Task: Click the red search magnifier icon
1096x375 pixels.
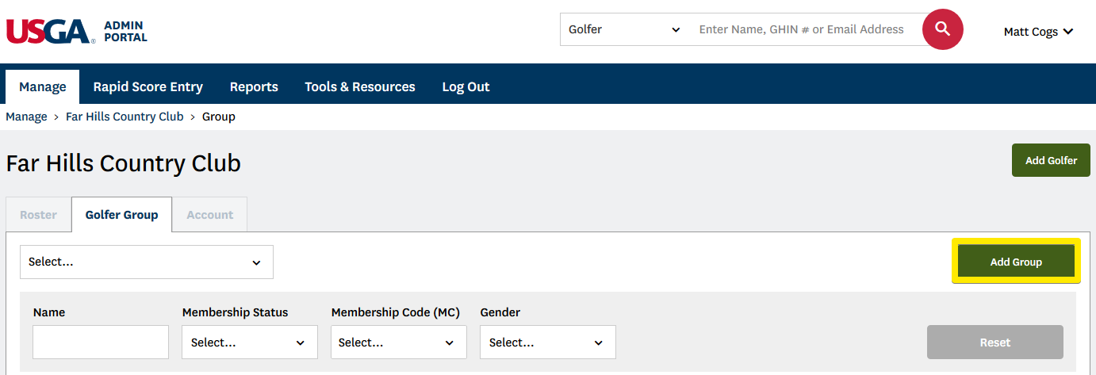Action: coord(942,30)
